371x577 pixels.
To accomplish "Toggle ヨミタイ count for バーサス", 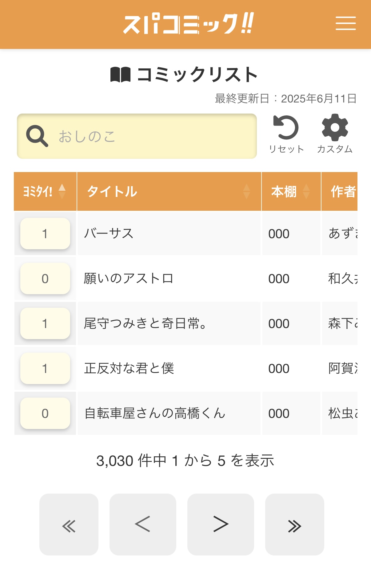I will (x=45, y=234).
